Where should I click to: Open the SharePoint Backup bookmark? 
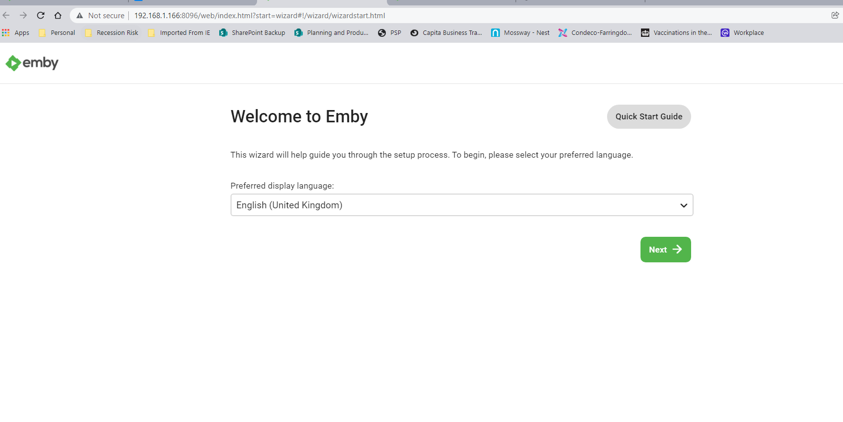click(252, 33)
